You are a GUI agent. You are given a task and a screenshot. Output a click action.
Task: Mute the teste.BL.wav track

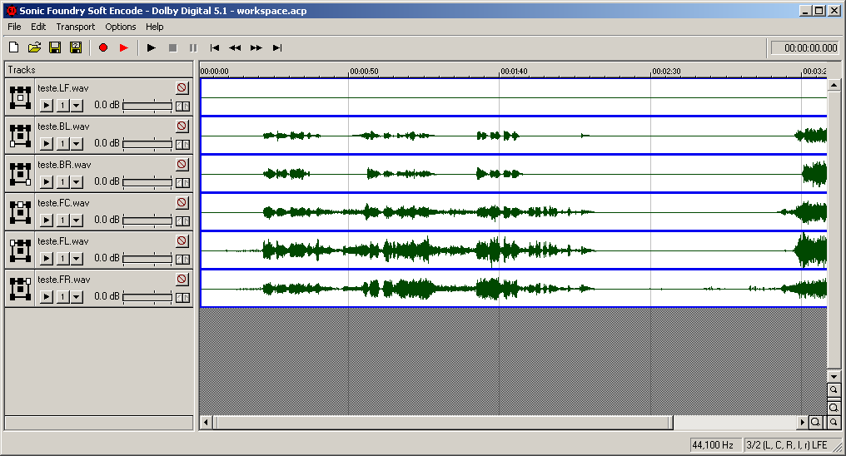[x=182, y=126]
